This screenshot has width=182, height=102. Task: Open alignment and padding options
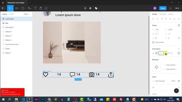179,53
